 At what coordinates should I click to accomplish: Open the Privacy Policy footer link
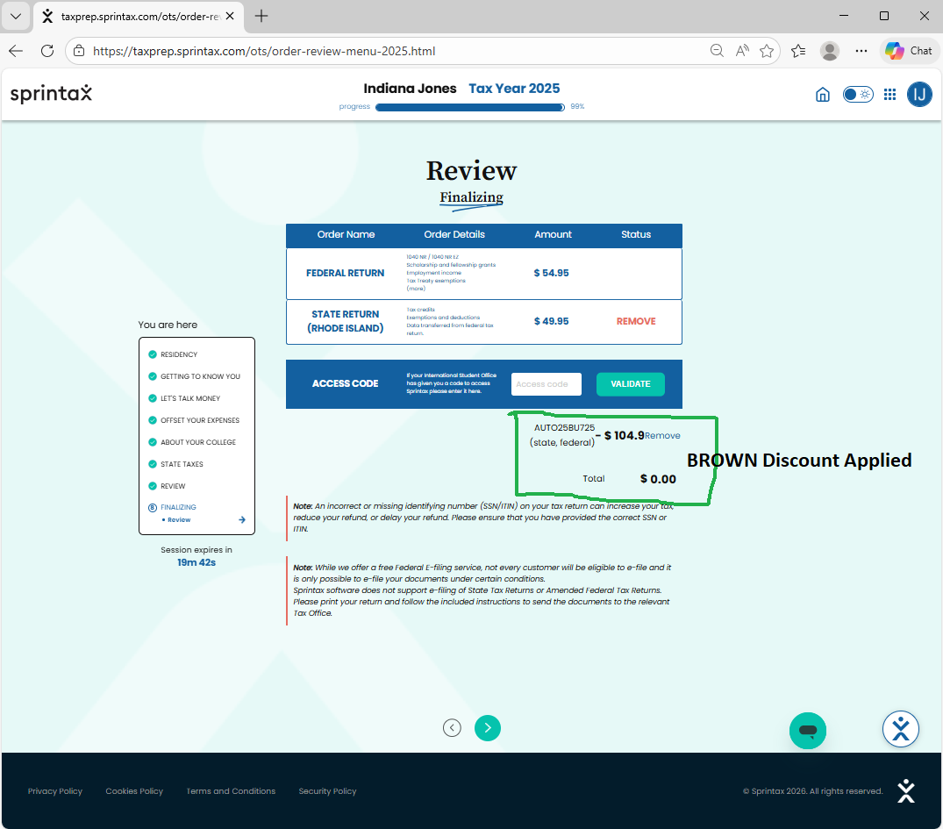[54, 791]
